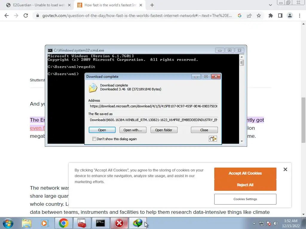
Task: Dismiss cookie banner with X
Action: pos(285,169)
